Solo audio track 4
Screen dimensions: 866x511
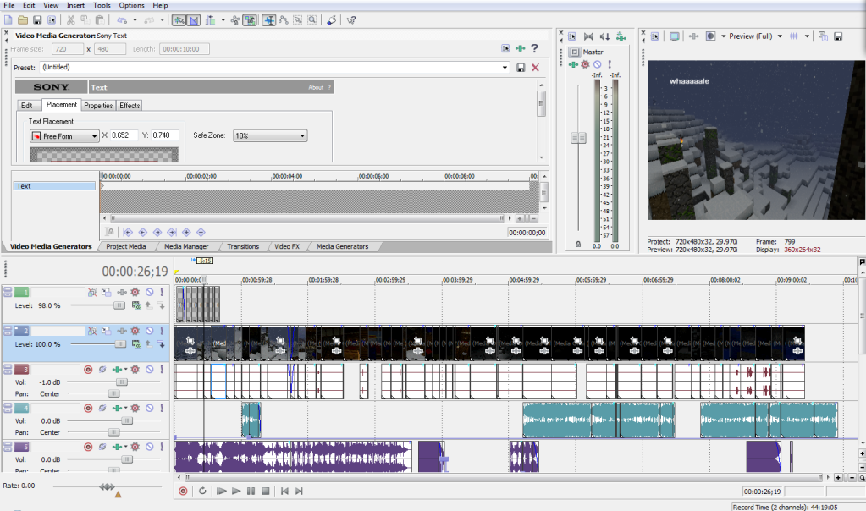(x=160, y=408)
